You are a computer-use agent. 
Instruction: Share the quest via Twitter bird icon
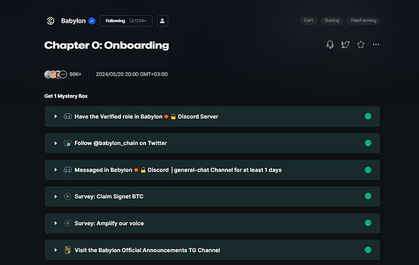point(345,44)
